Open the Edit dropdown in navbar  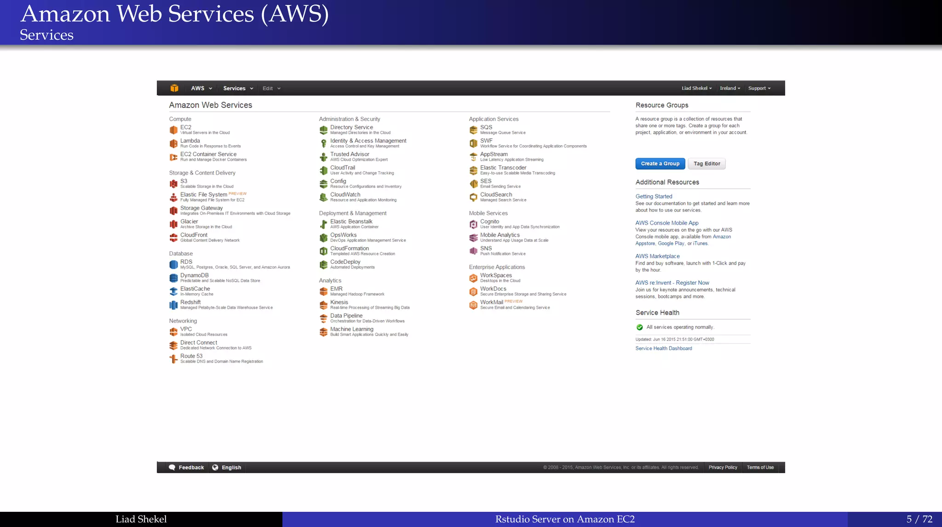click(271, 88)
